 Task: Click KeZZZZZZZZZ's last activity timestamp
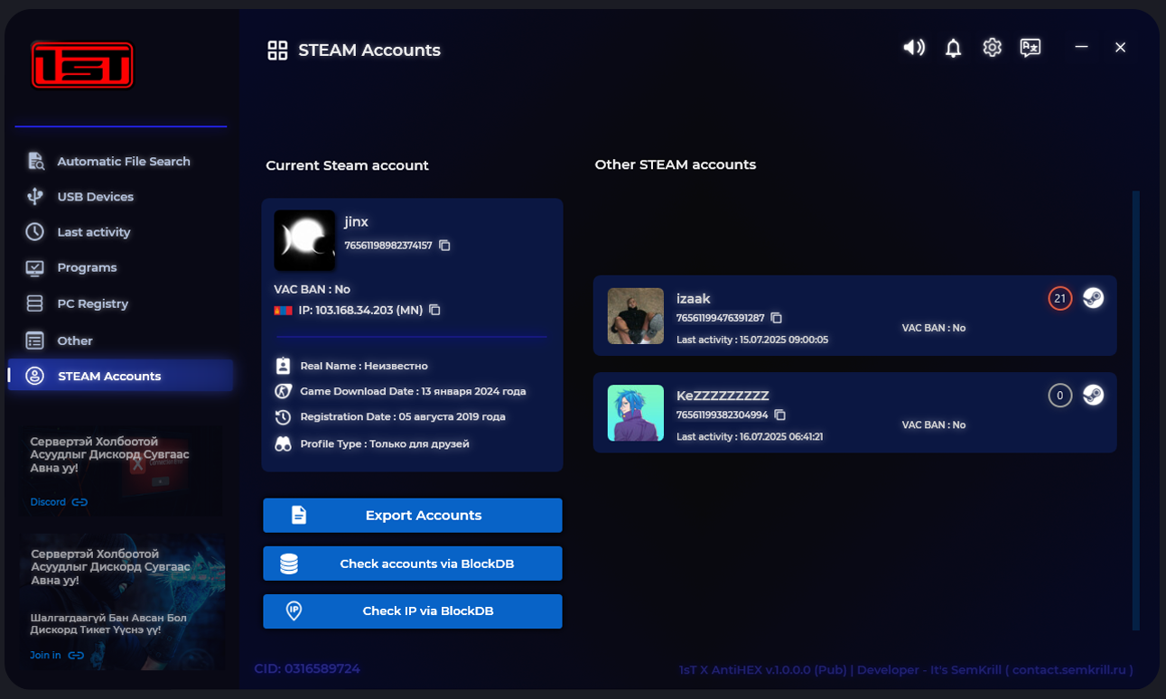pos(750,436)
